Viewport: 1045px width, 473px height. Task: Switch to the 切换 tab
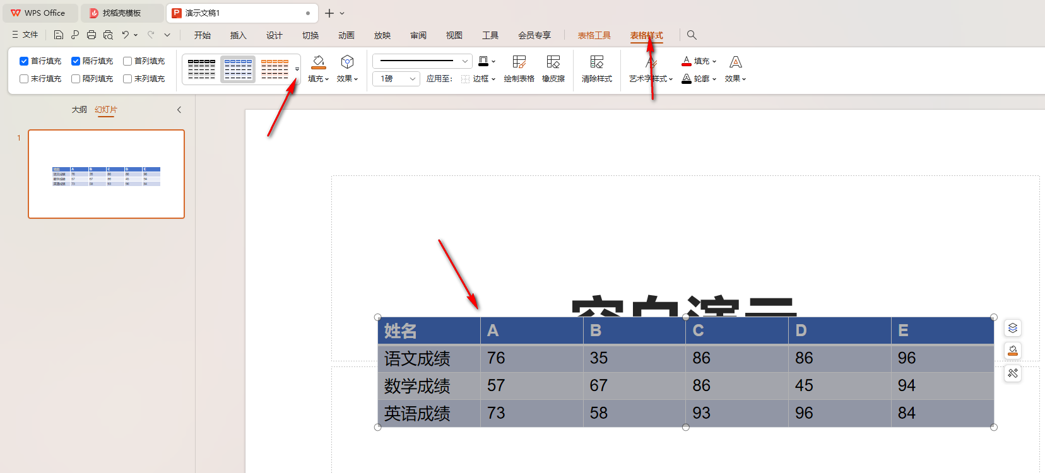coord(310,35)
